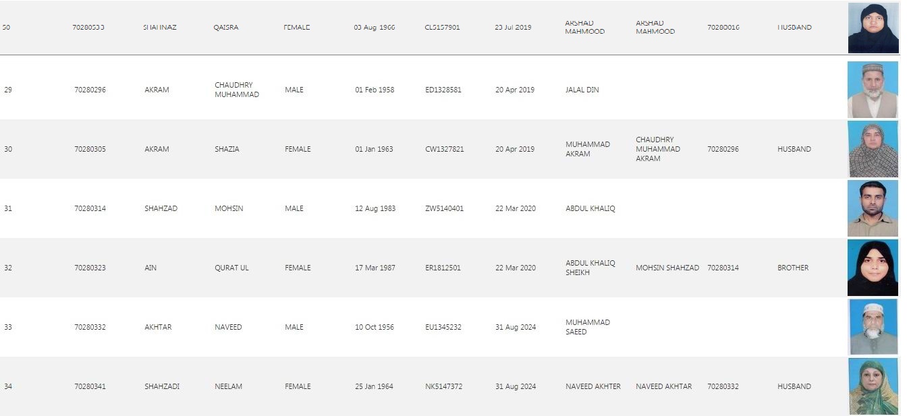Click the MOHSIN SHAHZAD cell in row 32
The image size is (911, 416).
[667, 268]
